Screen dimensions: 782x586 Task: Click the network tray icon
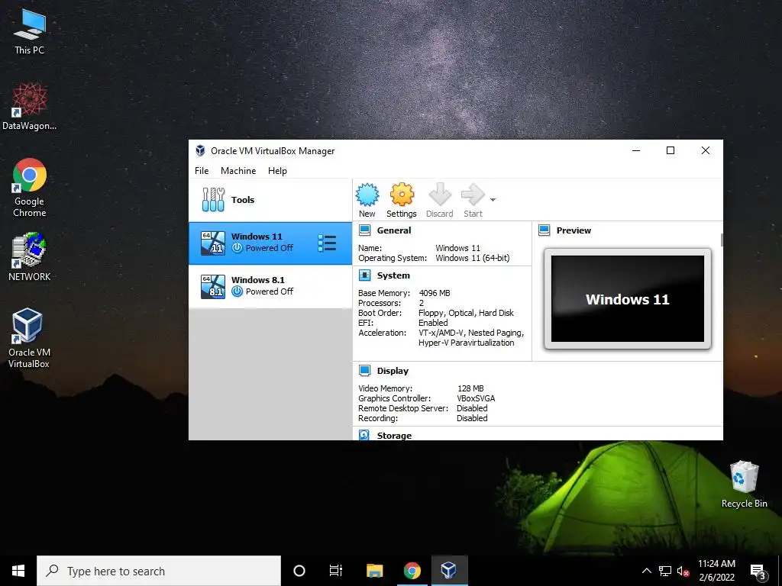[x=665, y=571]
